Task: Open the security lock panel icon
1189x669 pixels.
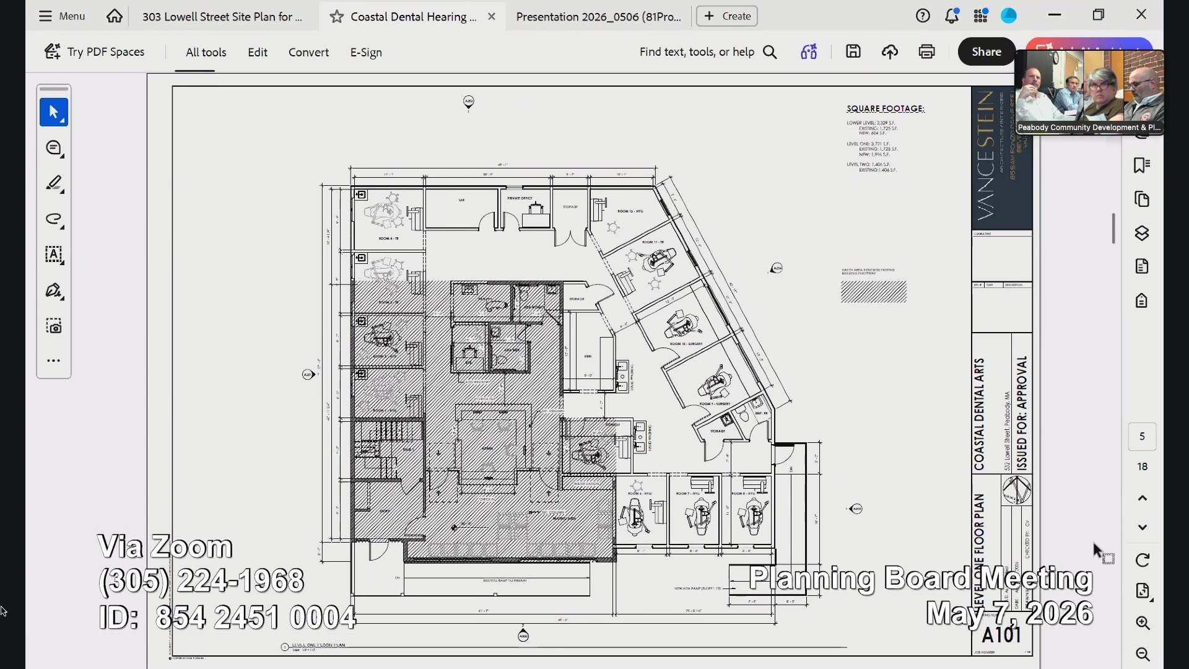Action: 1142,301
